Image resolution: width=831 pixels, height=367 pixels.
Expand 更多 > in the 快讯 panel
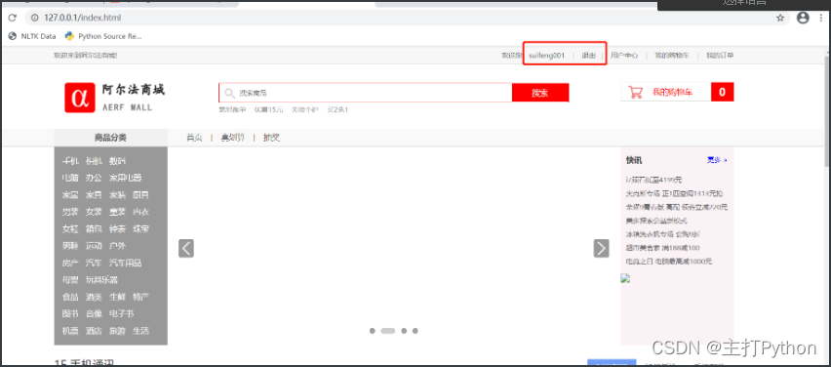click(717, 160)
